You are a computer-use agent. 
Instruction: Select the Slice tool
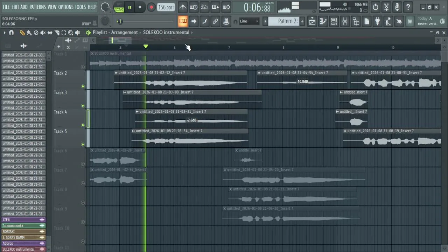coord(57,33)
